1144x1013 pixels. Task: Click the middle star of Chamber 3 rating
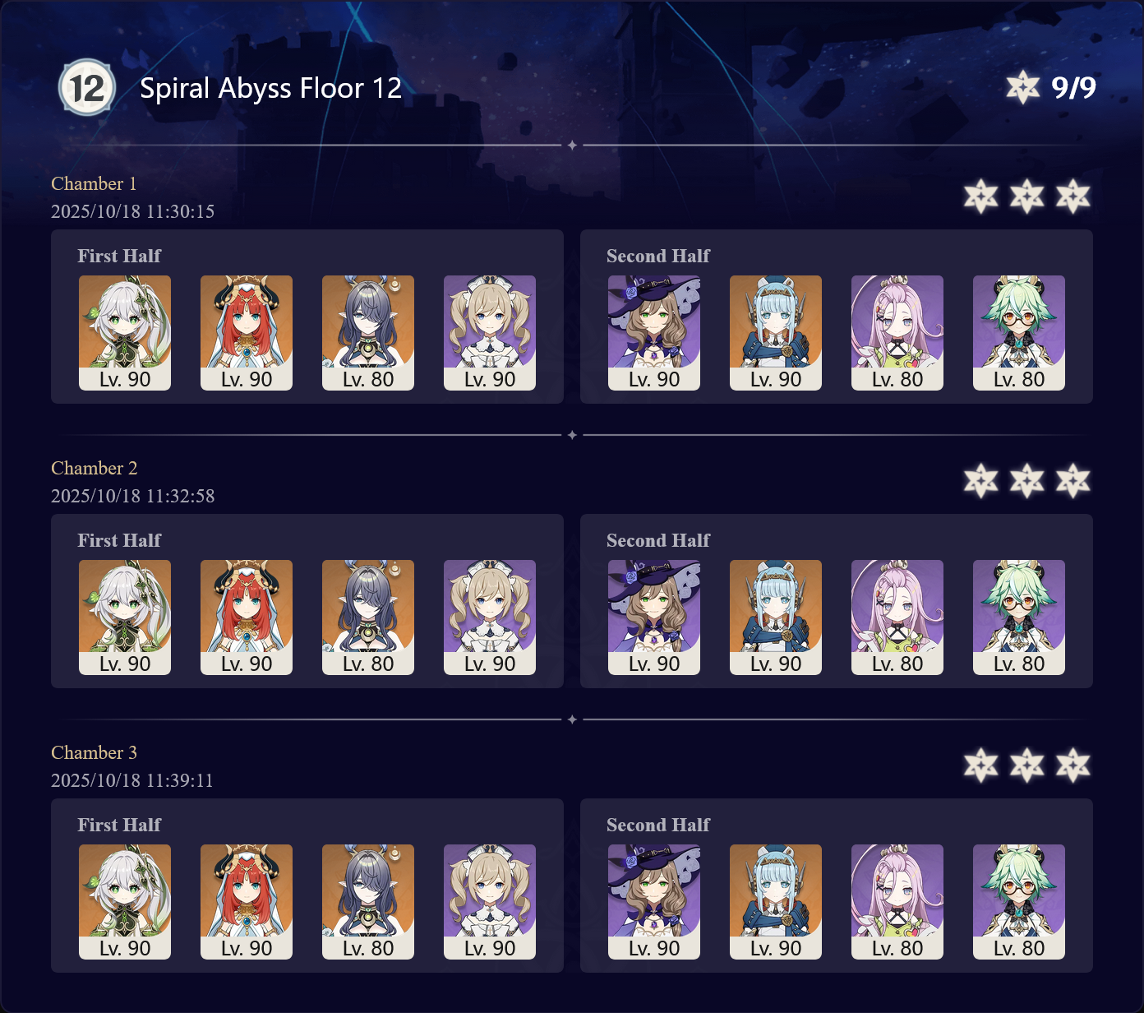[x=1026, y=766]
